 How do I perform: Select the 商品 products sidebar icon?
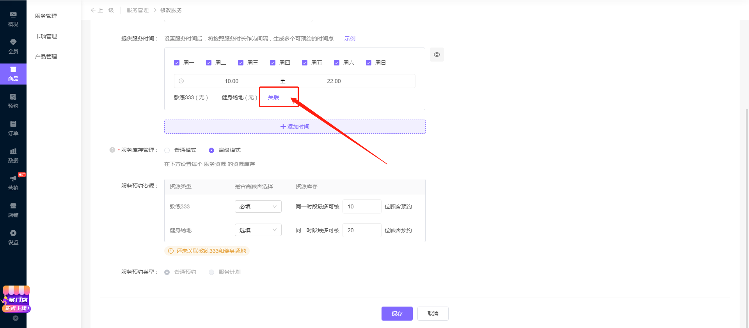click(x=13, y=74)
